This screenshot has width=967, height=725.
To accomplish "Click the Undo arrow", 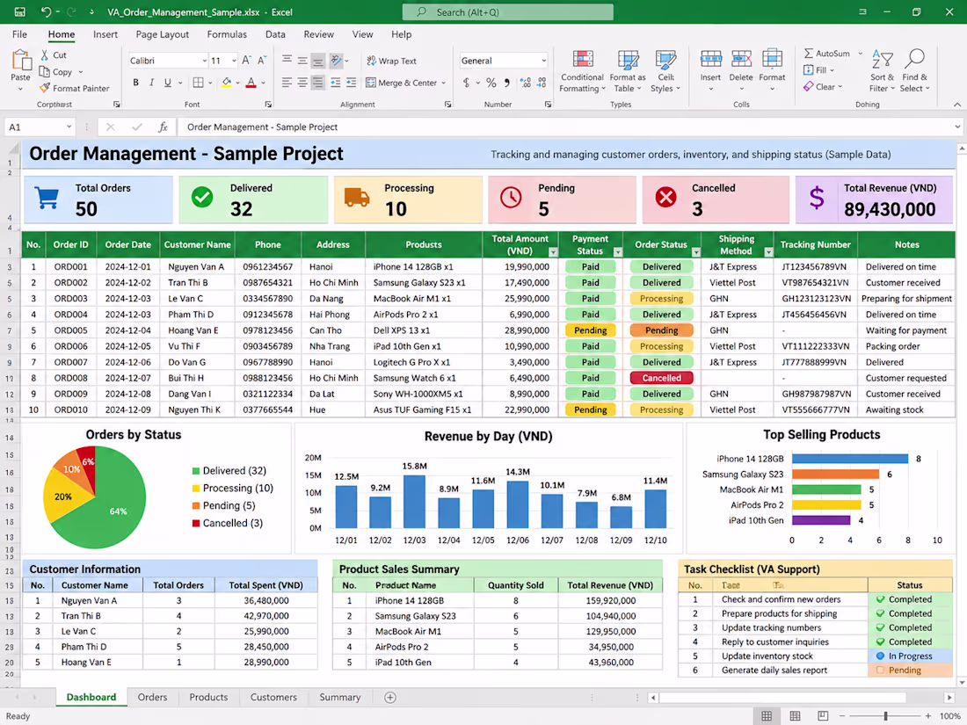I will 47,11.
